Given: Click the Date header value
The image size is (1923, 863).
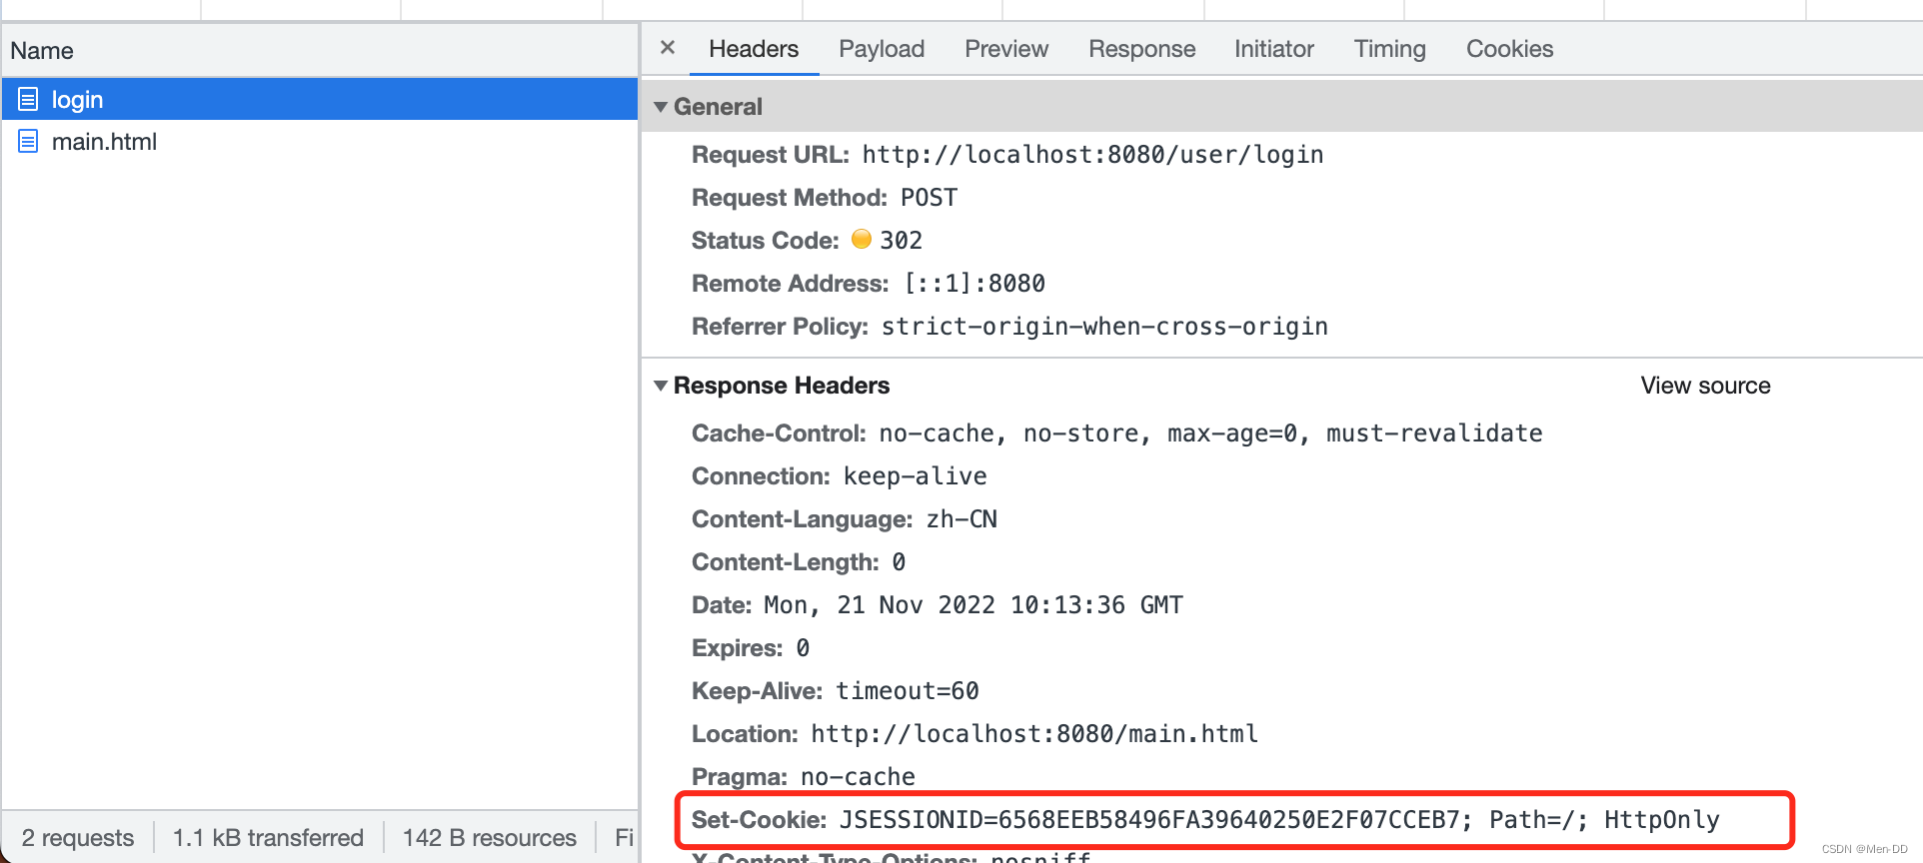Looking at the screenshot, I should click(973, 605).
